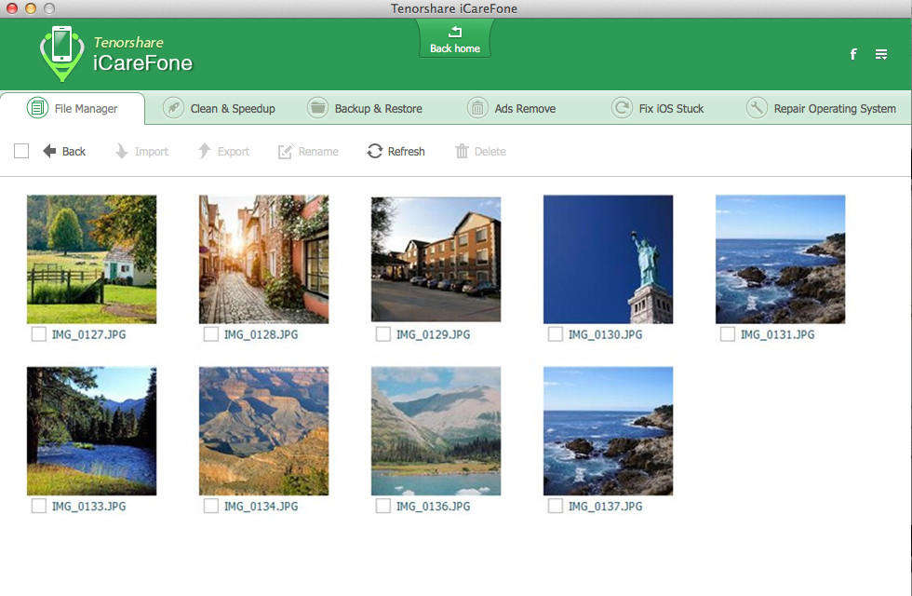Open the hamburger menu icon

coord(881,54)
